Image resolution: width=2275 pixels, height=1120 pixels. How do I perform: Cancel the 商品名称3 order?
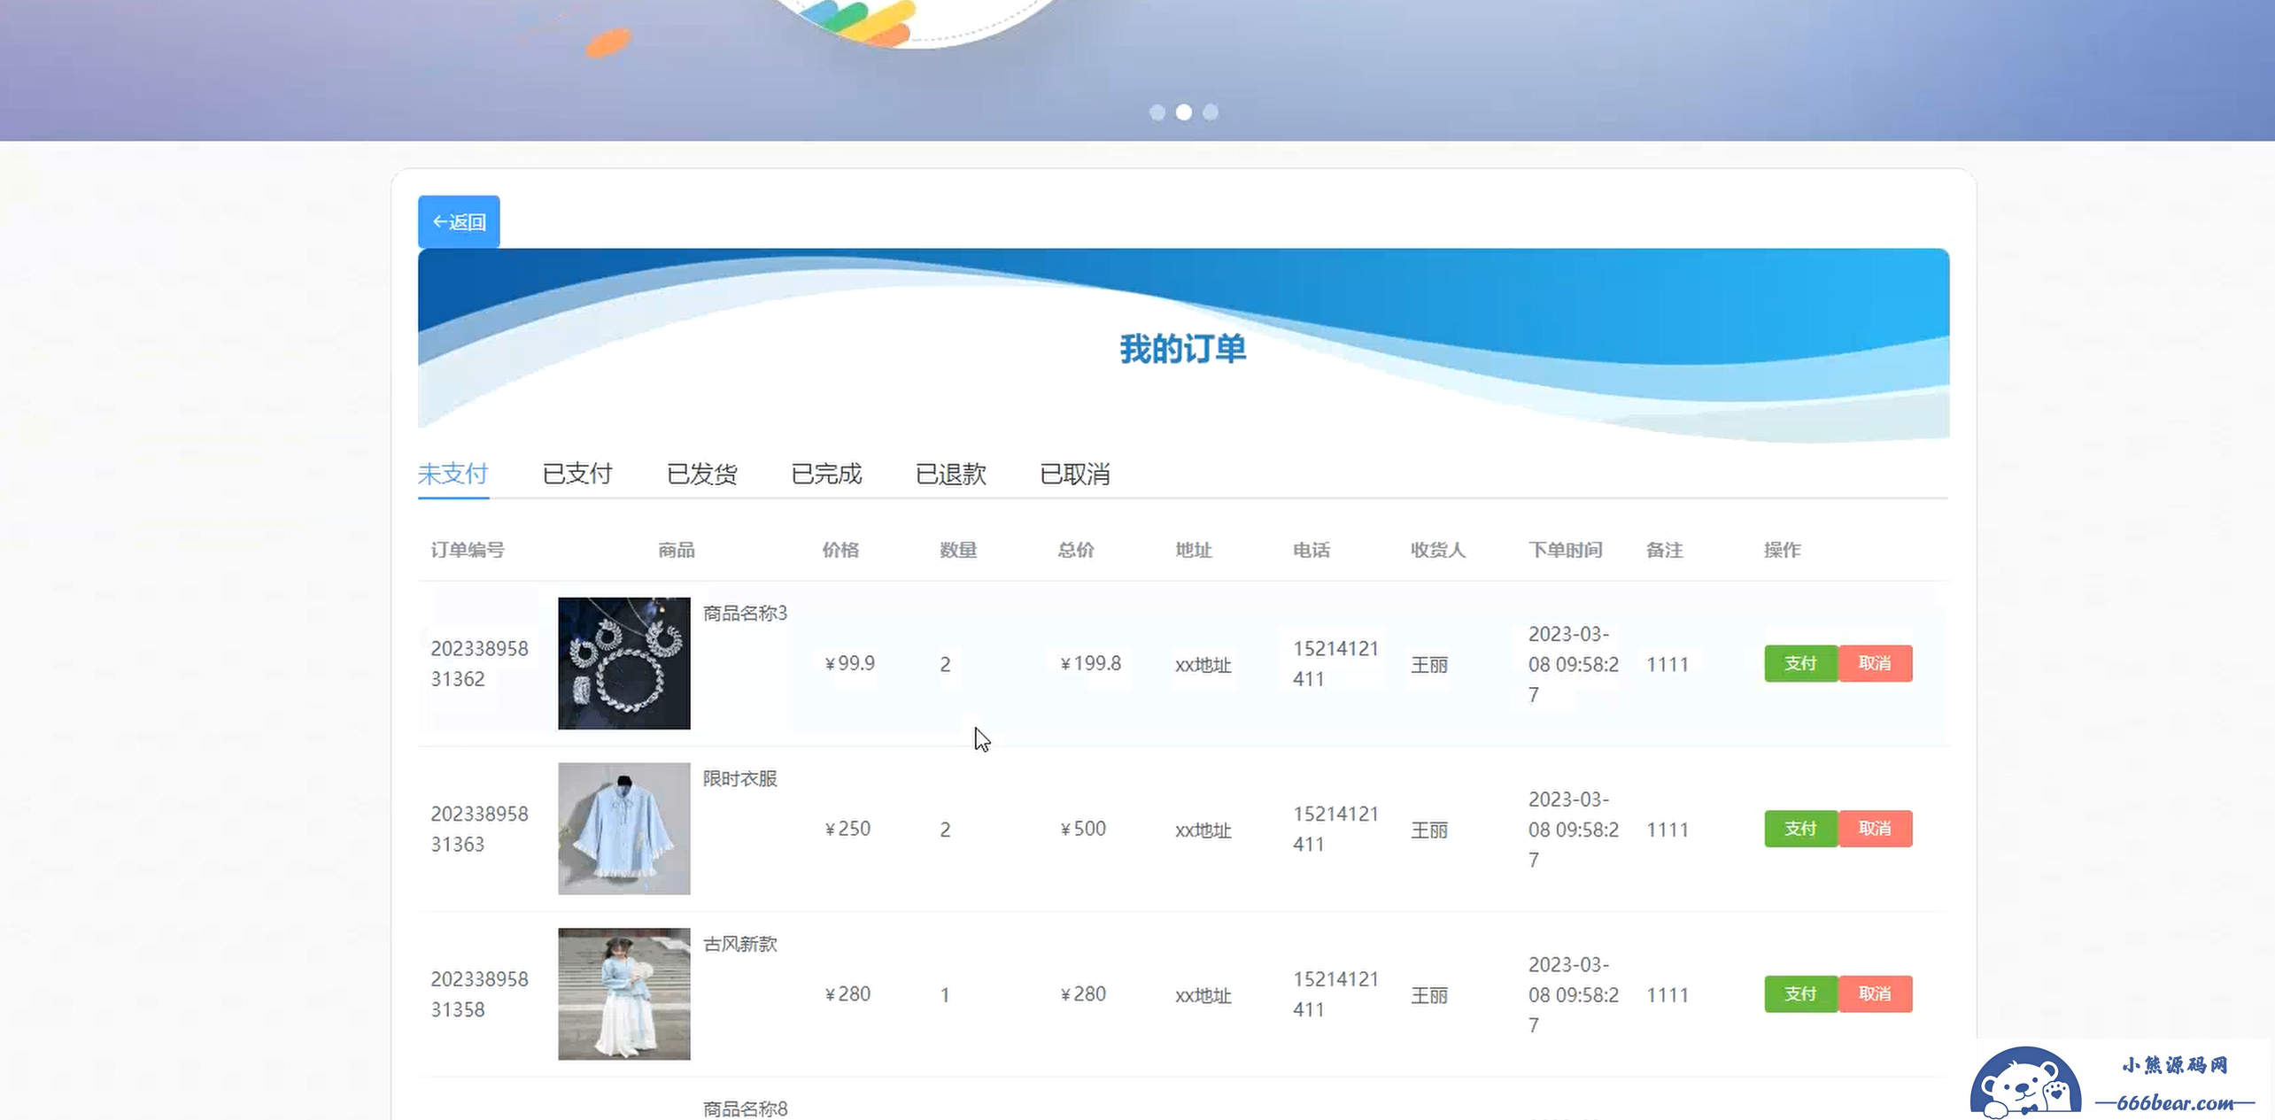click(1875, 663)
